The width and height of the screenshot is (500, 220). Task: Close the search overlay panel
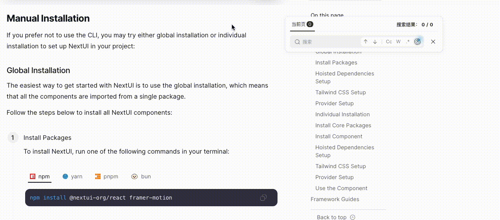433,42
